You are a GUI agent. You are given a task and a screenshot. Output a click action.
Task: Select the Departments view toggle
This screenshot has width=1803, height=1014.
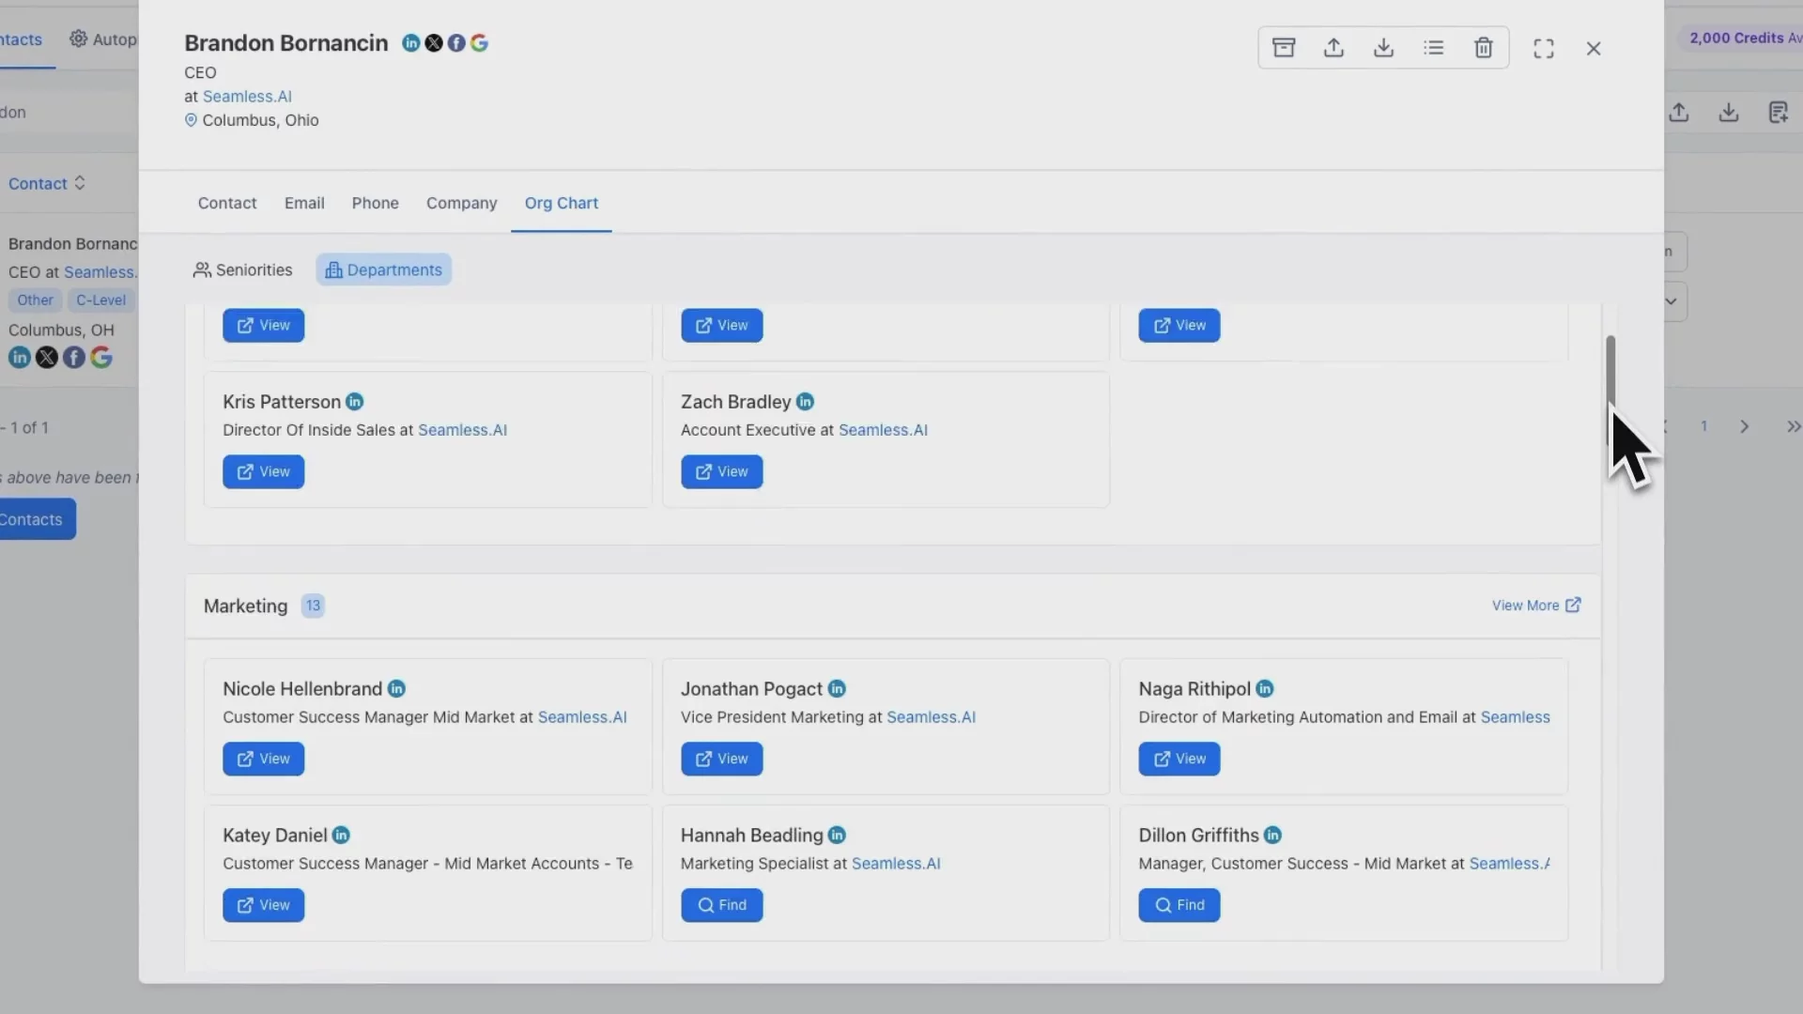coord(383,270)
